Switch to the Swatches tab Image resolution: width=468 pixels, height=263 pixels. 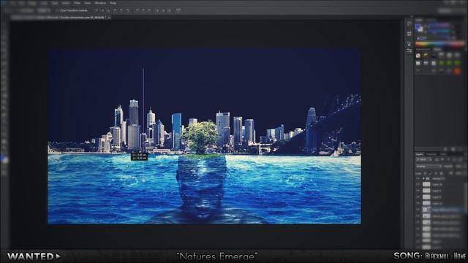point(431,20)
